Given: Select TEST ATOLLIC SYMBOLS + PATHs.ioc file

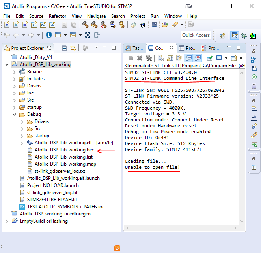Looking at the screenshot, I should point(66,207).
